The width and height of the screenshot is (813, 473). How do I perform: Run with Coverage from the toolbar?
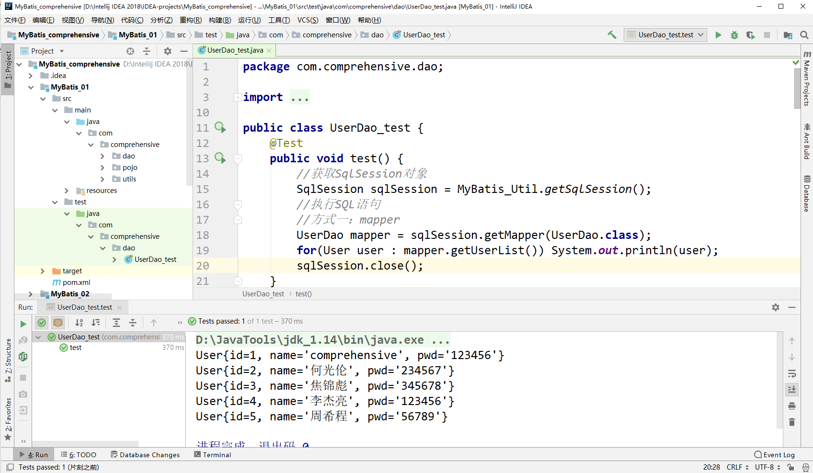pyautogui.click(x=751, y=35)
